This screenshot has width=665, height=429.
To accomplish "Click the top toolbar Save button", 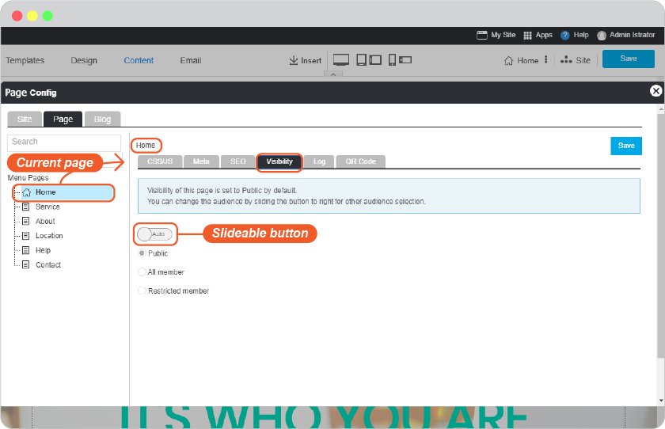I will [628, 59].
